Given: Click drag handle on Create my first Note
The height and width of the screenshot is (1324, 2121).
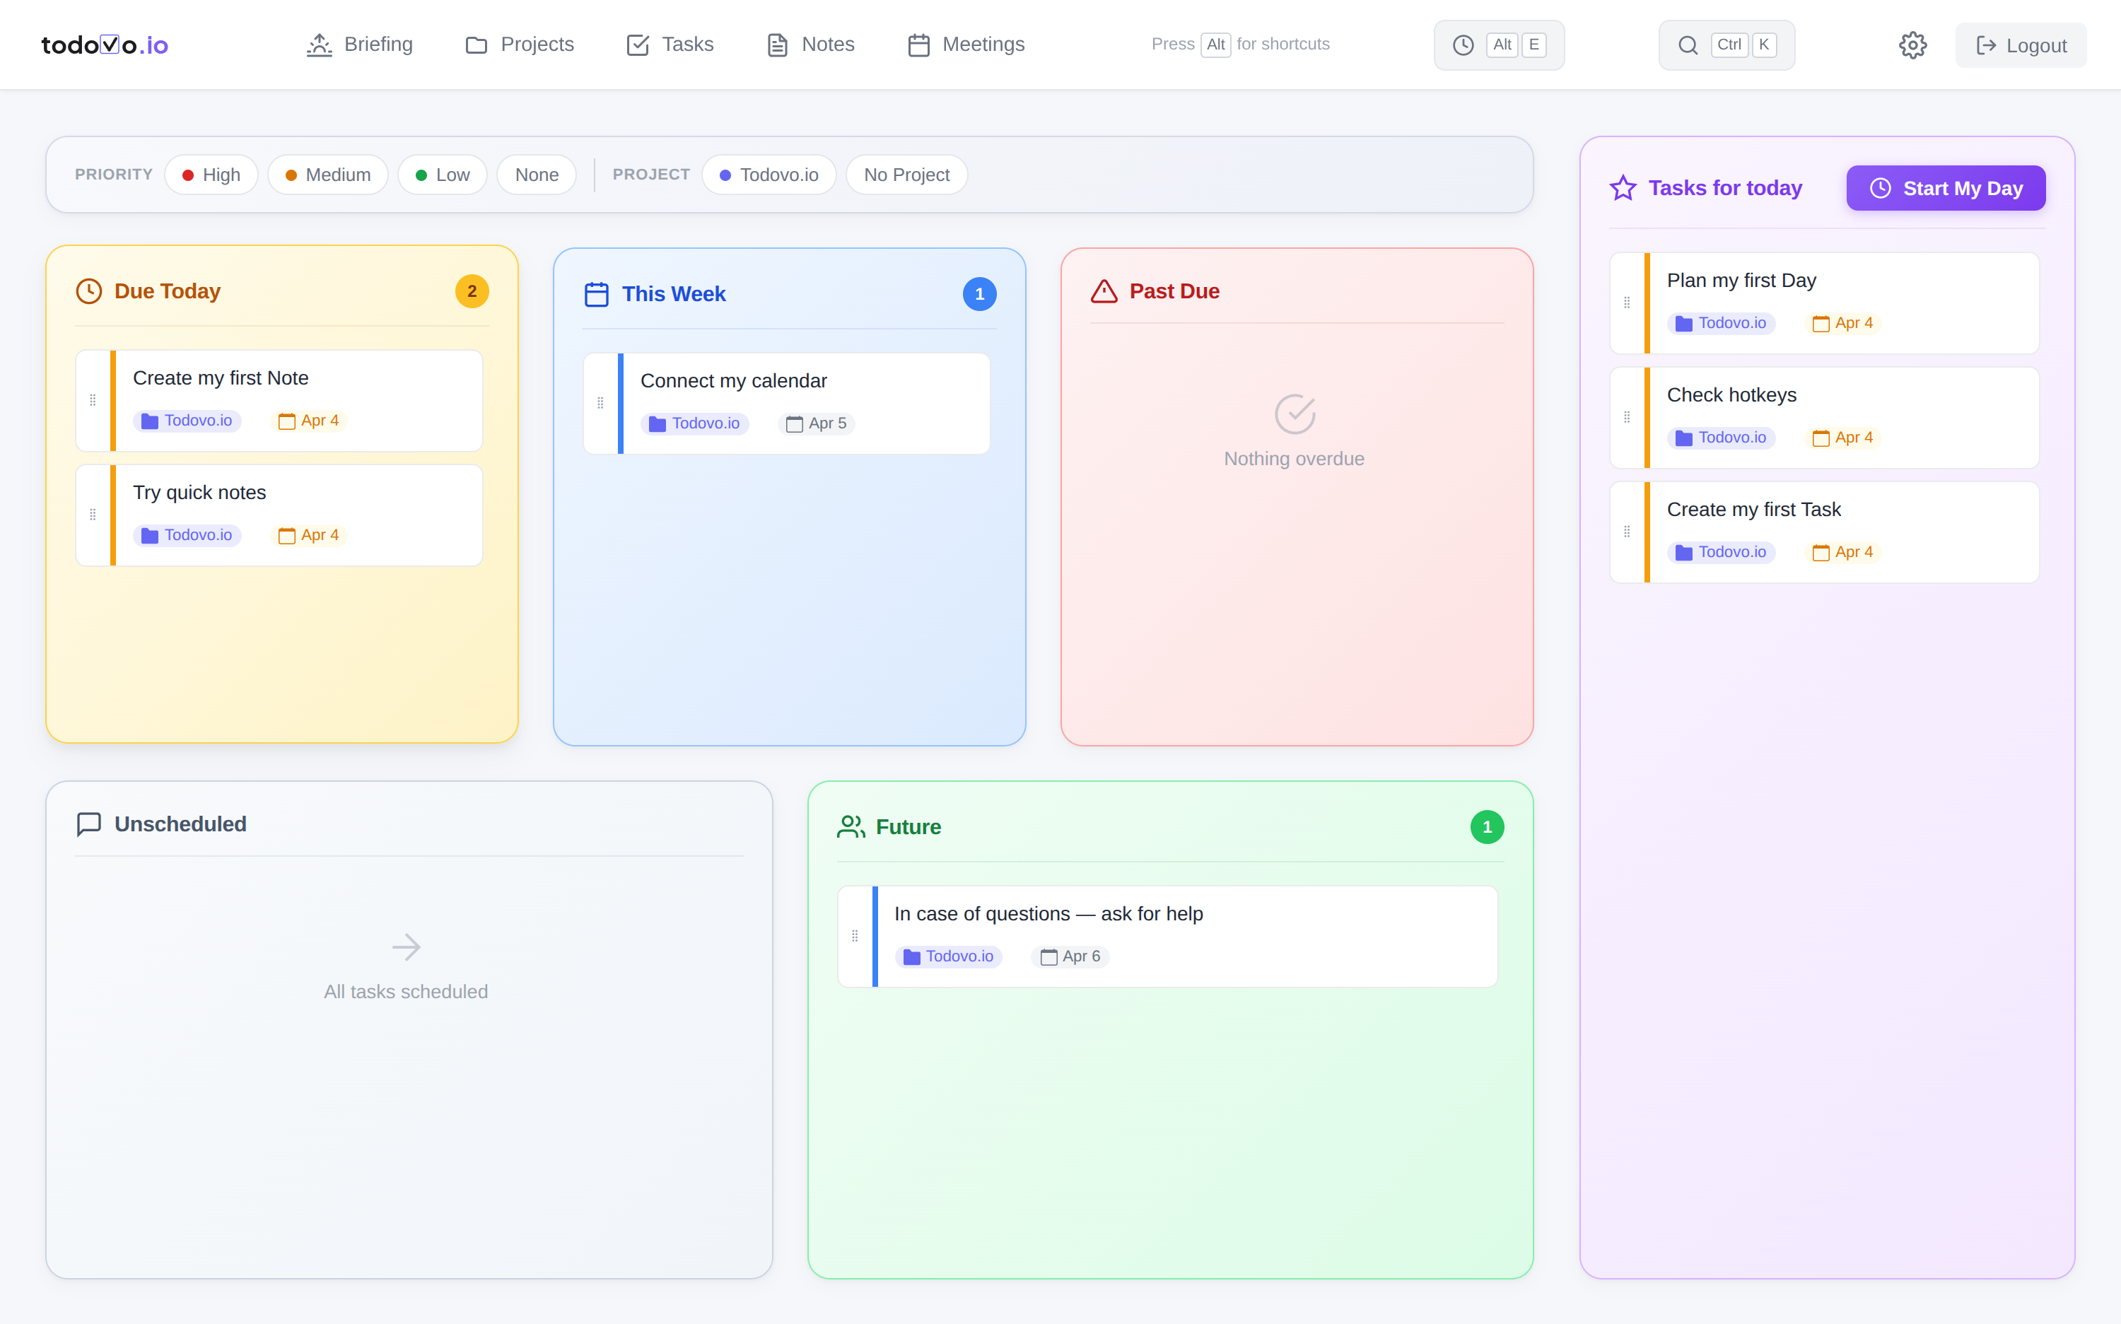Looking at the screenshot, I should [x=93, y=400].
